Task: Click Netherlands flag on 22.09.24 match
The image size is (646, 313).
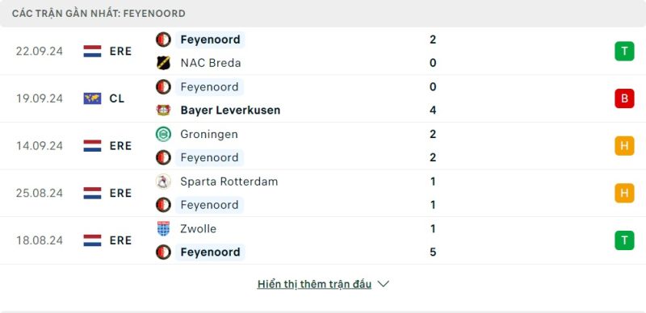Action: [x=92, y=51]
